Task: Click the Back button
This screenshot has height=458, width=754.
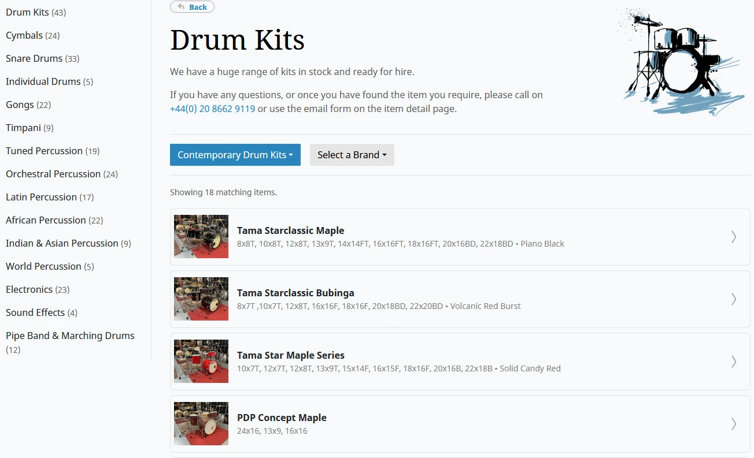Action: pos(192,6)
